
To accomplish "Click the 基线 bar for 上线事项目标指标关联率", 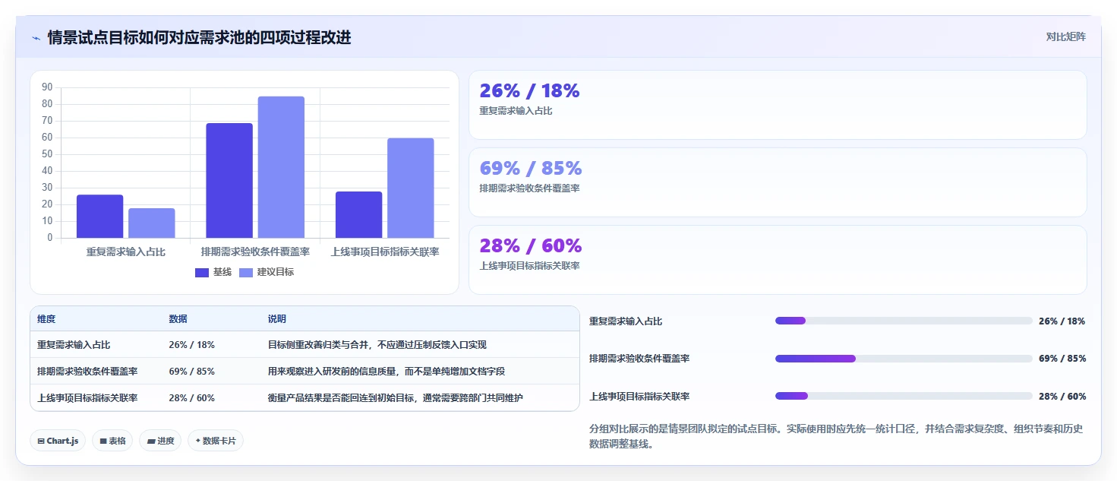I will (358, 215).
